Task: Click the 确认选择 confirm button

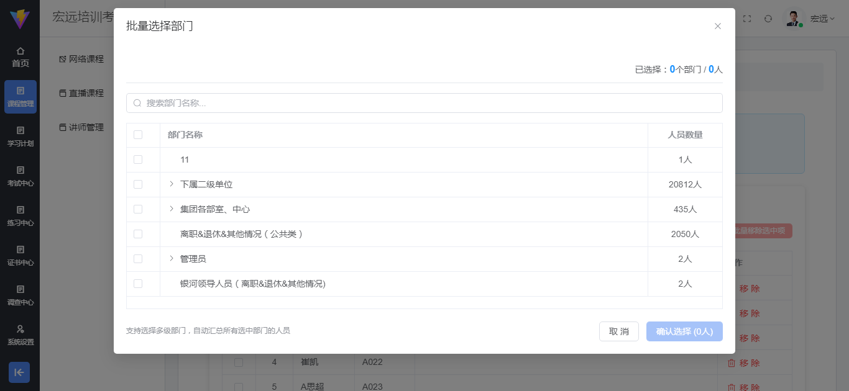Action: click(684, 331)
